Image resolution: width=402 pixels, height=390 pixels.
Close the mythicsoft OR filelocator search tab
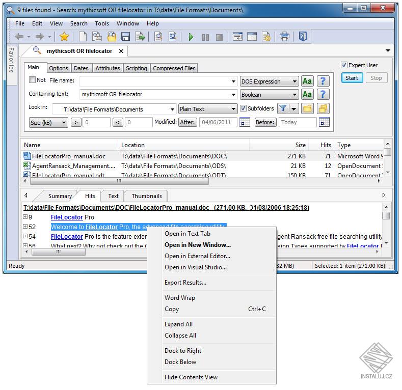click(121, 51)
